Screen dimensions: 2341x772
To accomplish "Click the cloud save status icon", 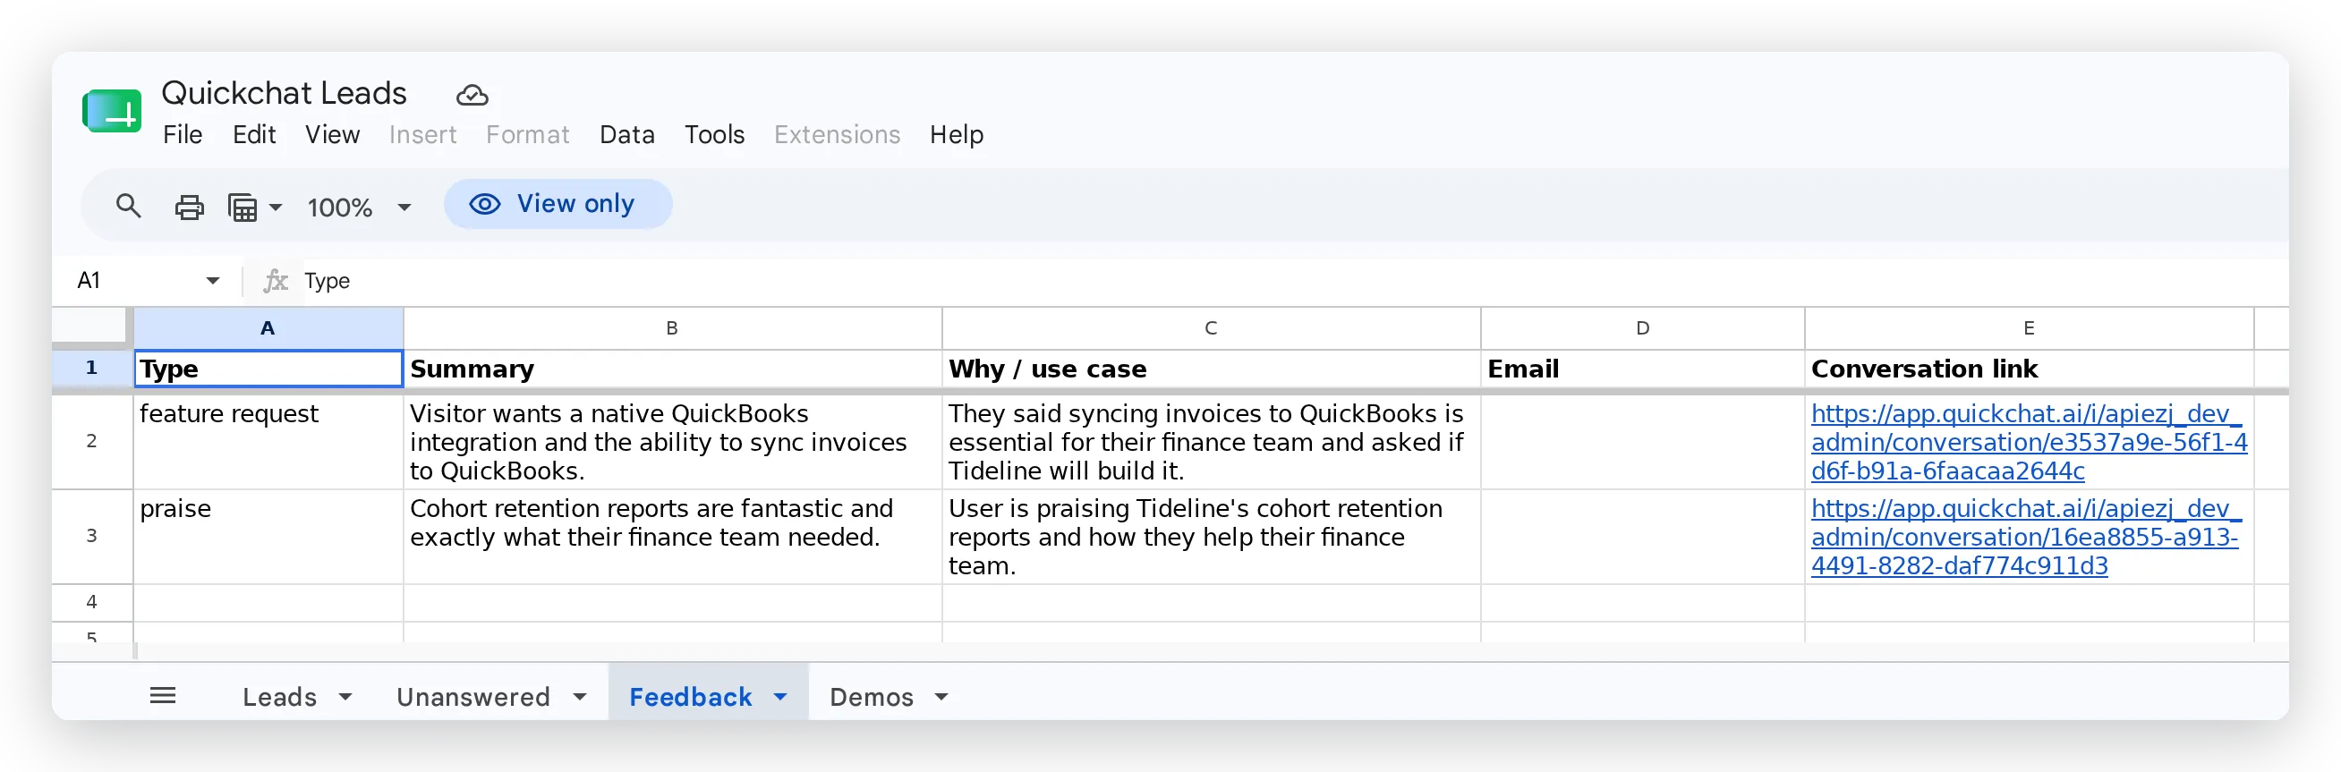I will (472, 95).
